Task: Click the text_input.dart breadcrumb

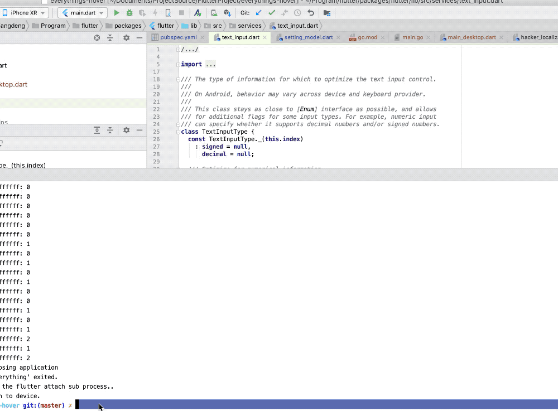Action: [x=294, y=26]
